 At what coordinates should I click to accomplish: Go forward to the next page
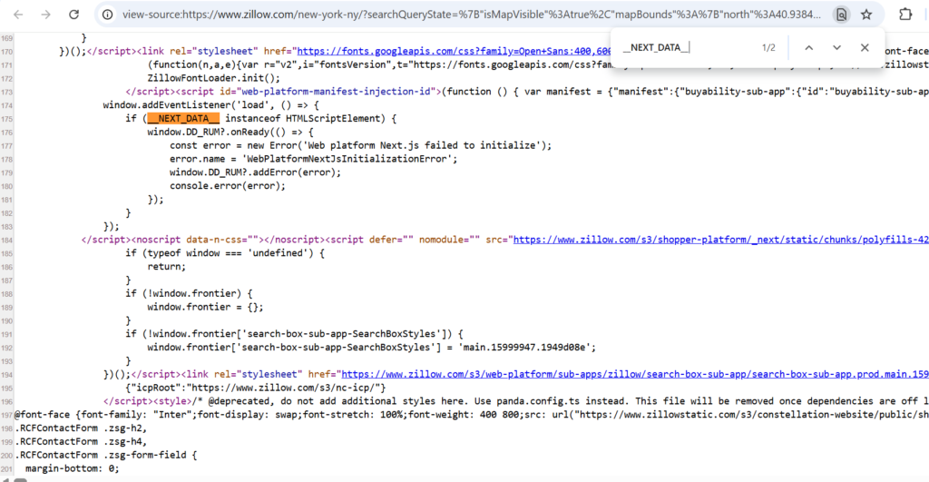pos(45,15)
